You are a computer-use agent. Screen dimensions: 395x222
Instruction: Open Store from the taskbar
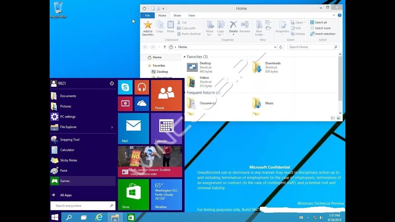coord(131,217)
